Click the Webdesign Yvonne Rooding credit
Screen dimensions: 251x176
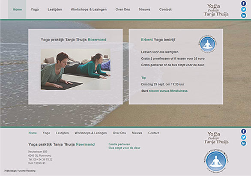point(20,171)
